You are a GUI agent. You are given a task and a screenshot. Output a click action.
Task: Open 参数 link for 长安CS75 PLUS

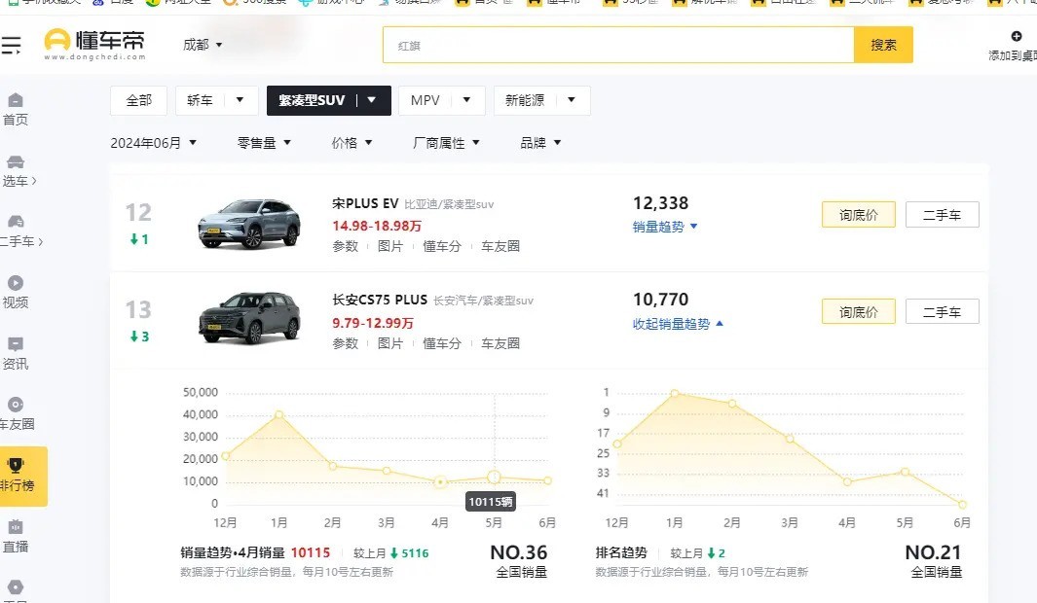pyautogui.click(x=346, y=343)
